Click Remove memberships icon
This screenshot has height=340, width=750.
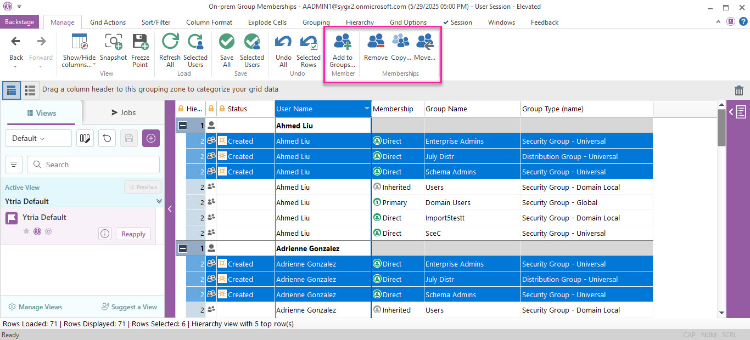[x=376, y=43]
